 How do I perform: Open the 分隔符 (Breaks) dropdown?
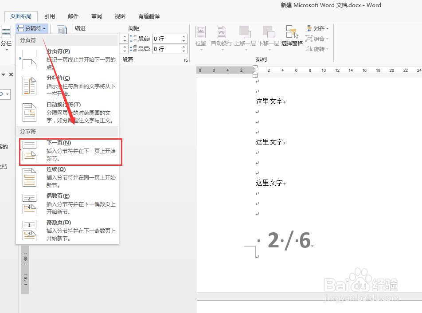point(31,28)
